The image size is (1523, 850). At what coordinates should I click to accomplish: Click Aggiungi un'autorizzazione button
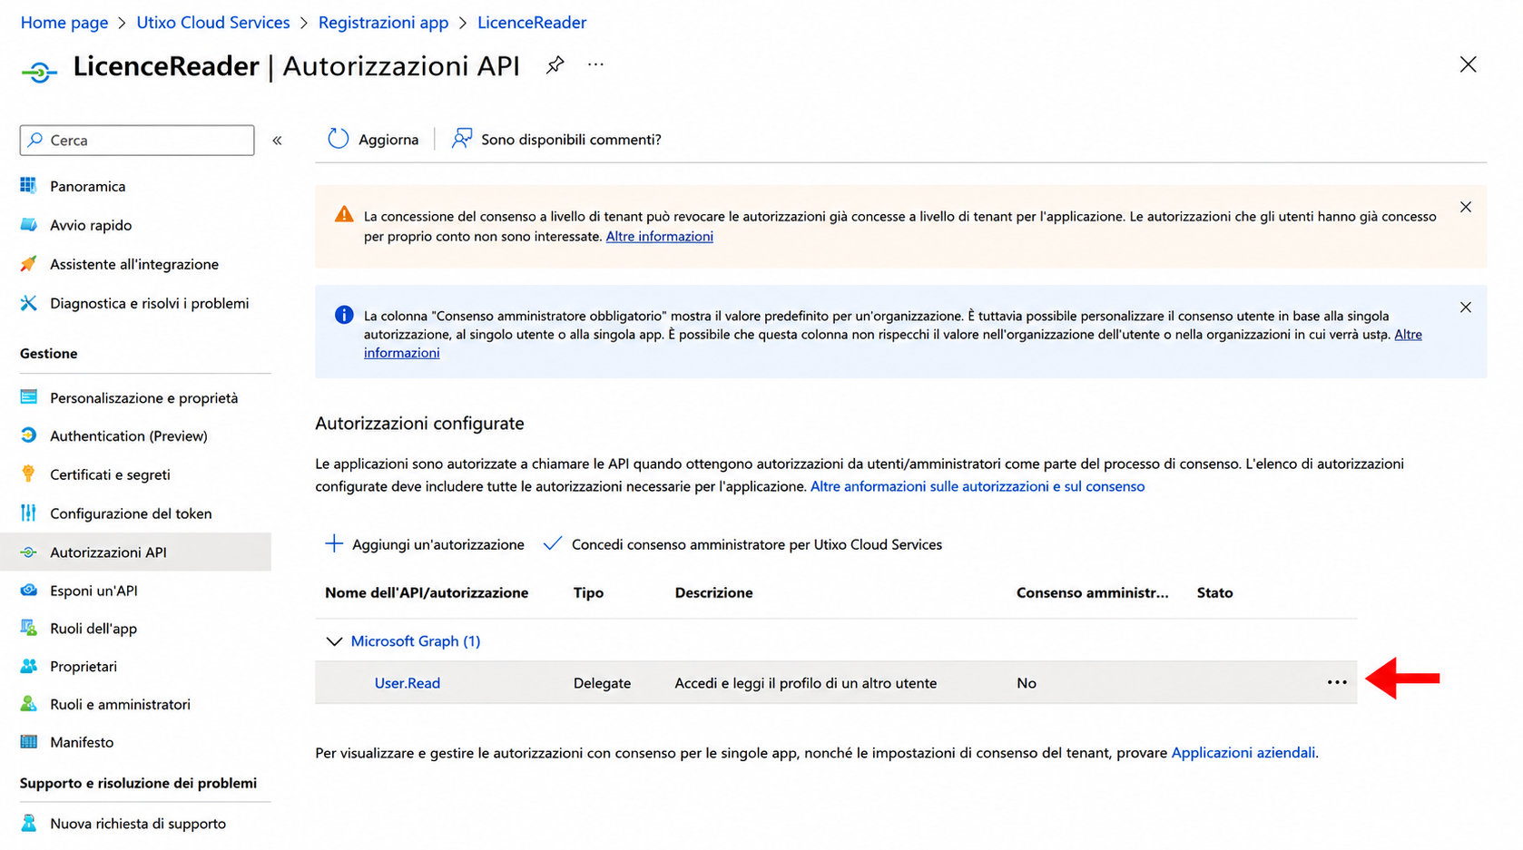click(425, 544)
